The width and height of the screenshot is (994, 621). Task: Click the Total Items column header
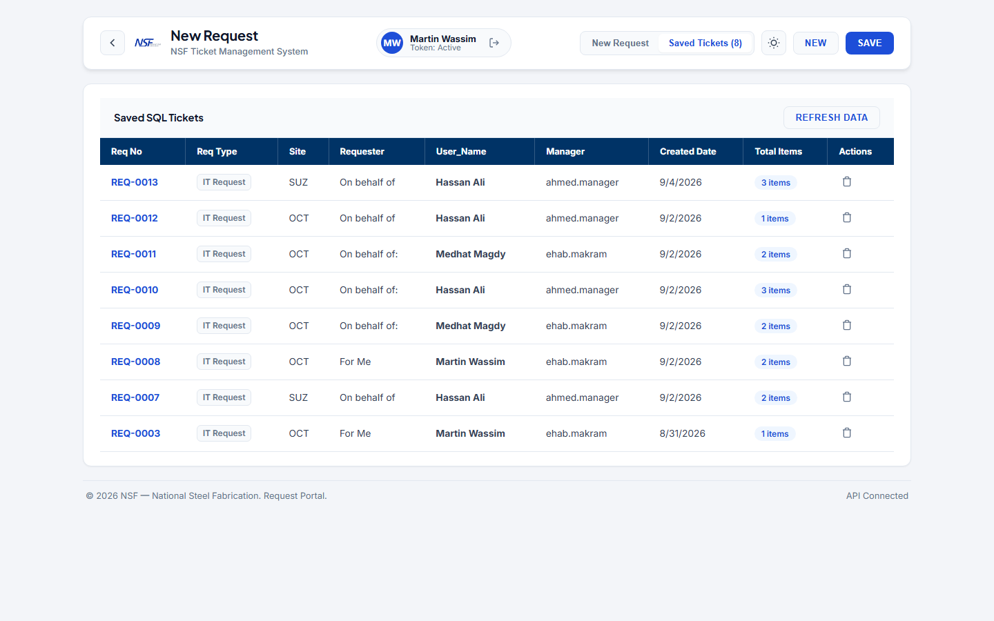pyautogui.click(x=785, y=151)
